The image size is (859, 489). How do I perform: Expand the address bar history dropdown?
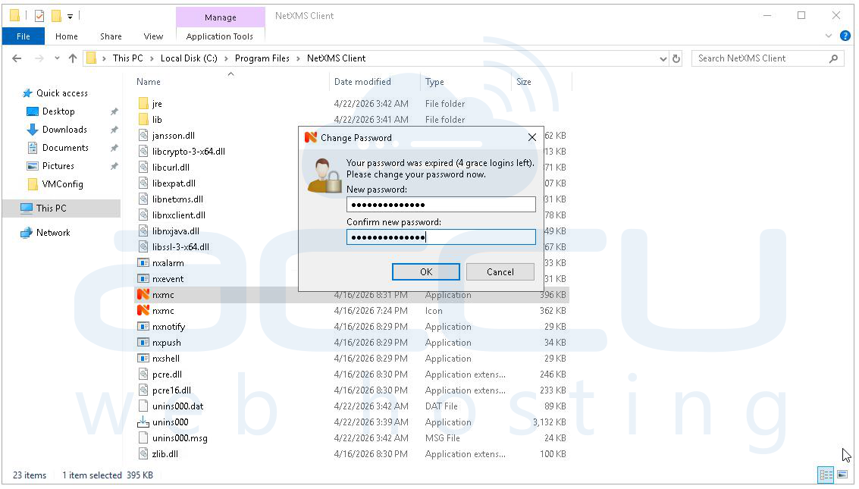click(x=663, y=58)
